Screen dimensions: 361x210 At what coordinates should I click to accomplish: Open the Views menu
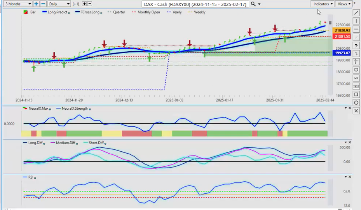pos(344,4)
